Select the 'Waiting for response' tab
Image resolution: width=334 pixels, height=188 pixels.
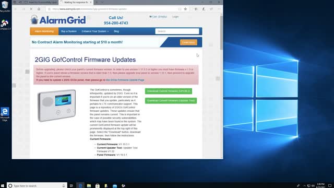tap(74, 2)
